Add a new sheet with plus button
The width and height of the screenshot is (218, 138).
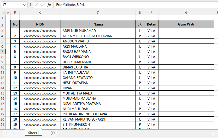coord(53,133)
